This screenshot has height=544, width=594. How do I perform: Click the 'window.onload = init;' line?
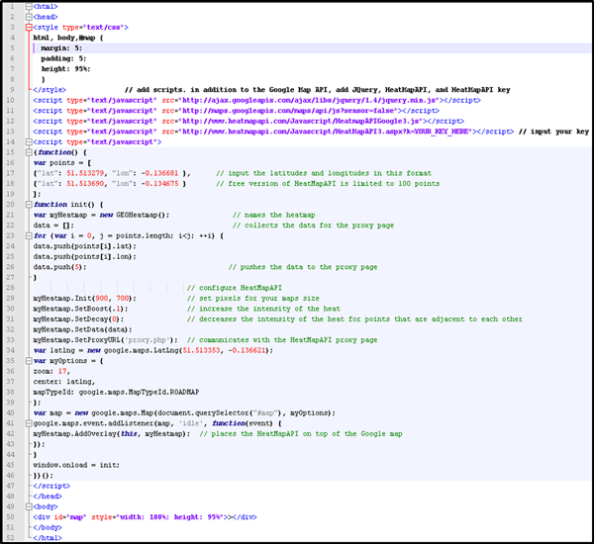pos(76,465)
